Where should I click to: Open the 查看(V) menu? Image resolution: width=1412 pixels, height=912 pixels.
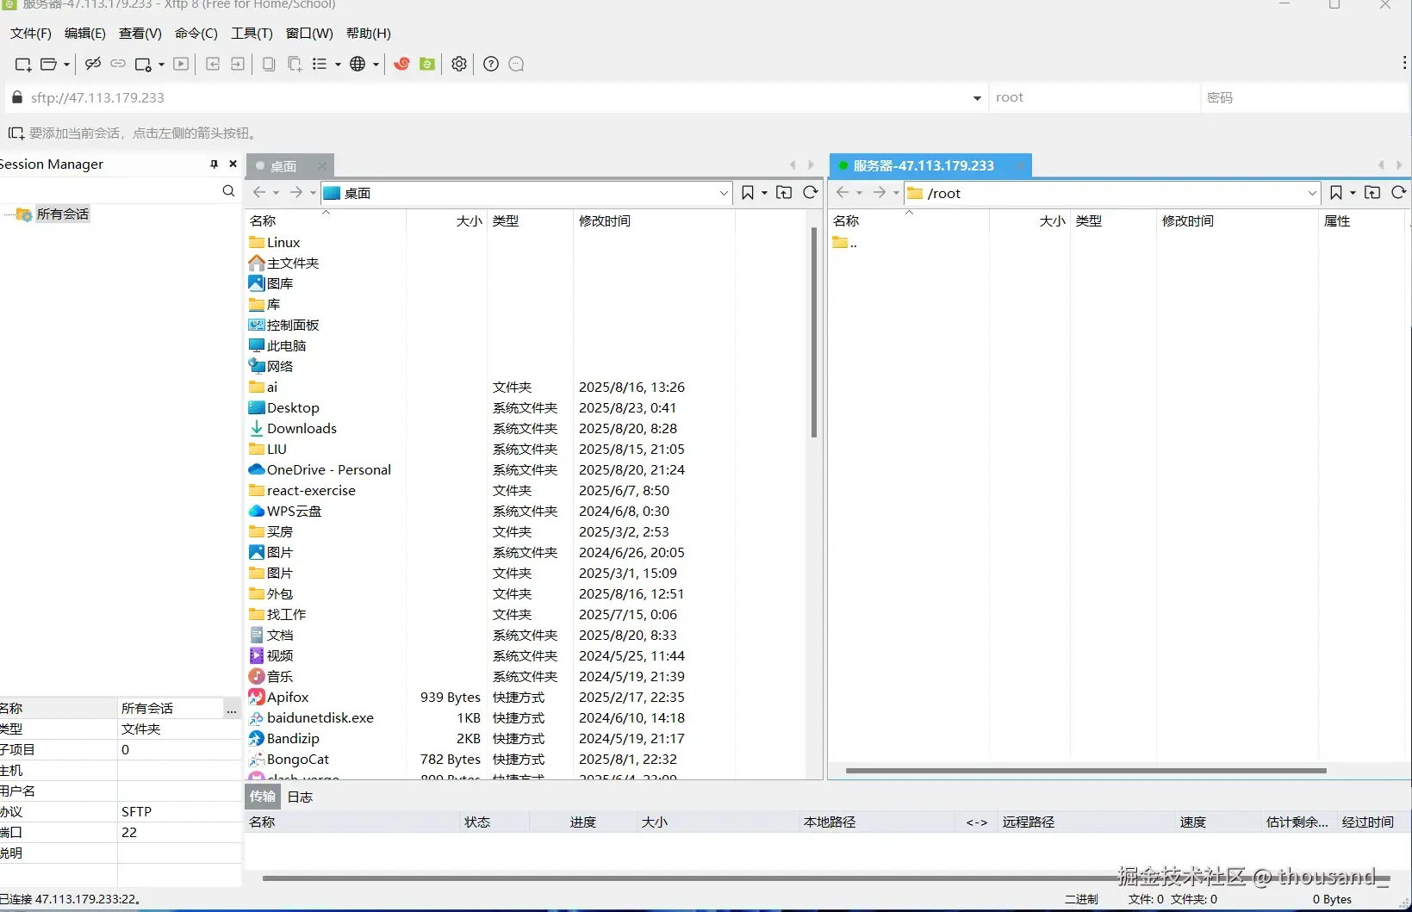140,34
